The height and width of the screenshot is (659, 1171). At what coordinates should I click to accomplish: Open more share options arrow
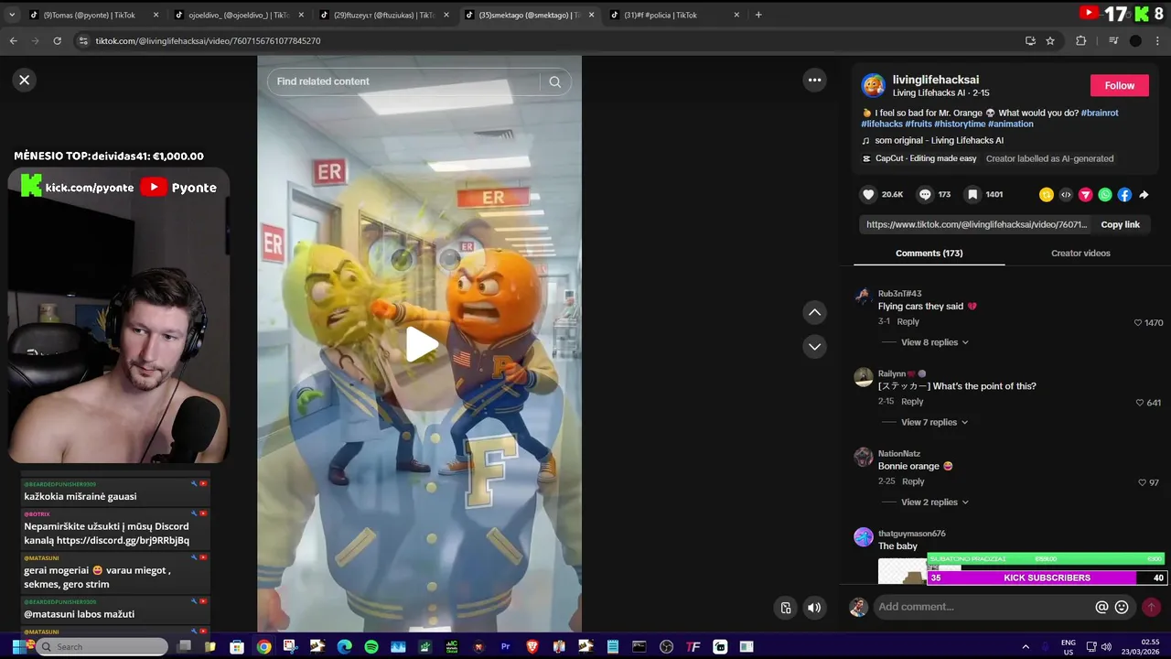pos(1144,194)
